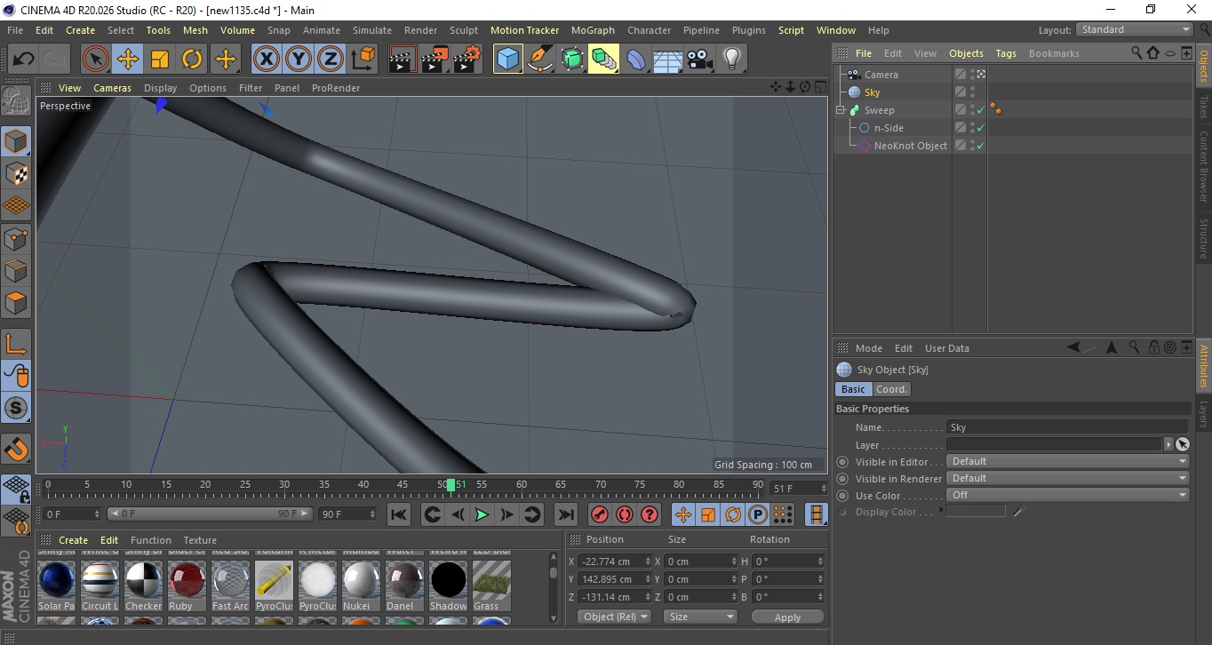Open viewport Cameras menu
Image resolution: width=1212 pixels, height=645 pixels.
(x=112, y=88)
